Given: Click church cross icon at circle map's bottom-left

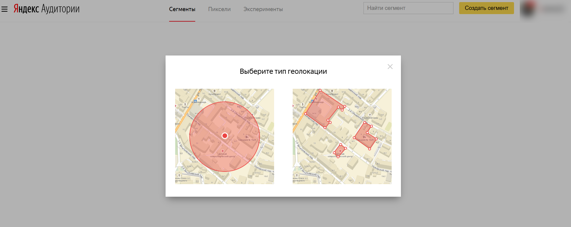Looking at the screenshot, I should click(x=179, y=175).
